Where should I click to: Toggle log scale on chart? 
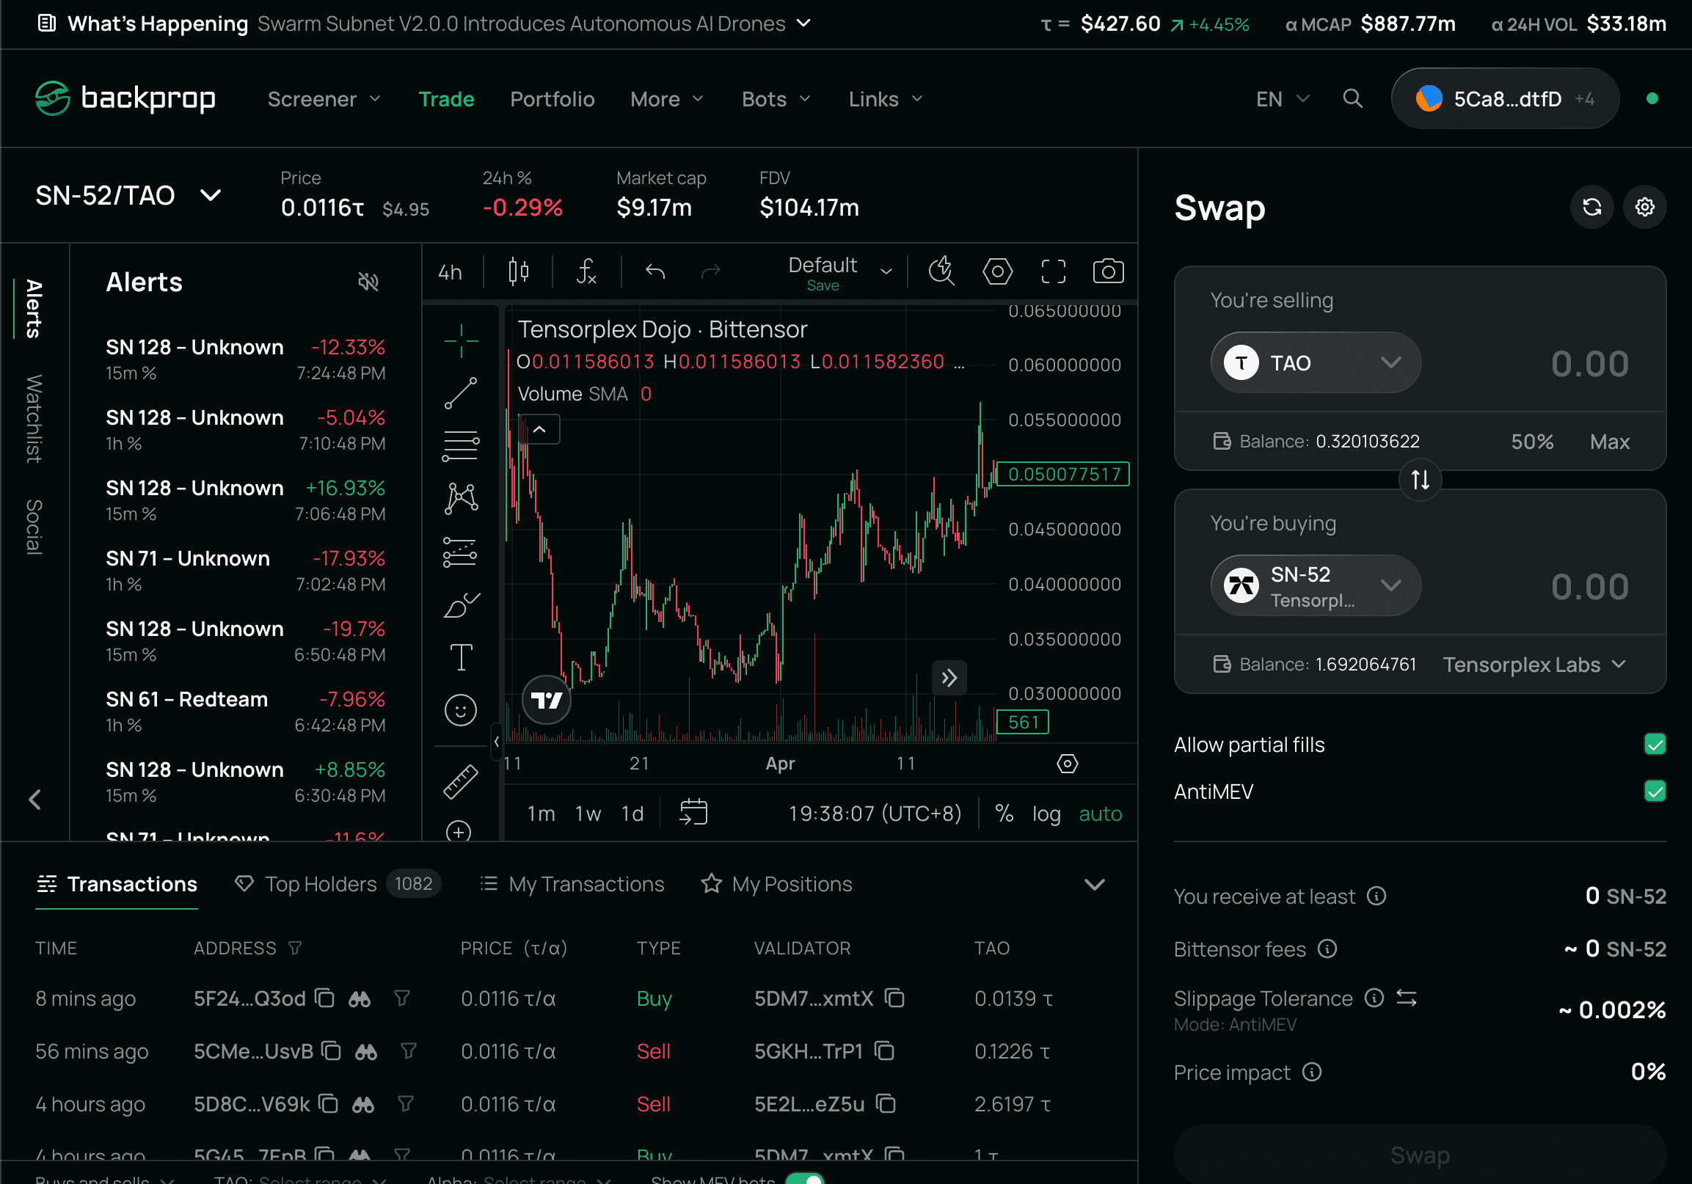point(1046,814)
